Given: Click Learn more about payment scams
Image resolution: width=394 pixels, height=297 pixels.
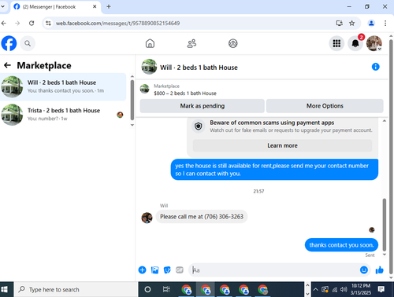Looking at the screenshot, I should click(x=282, y=145).
